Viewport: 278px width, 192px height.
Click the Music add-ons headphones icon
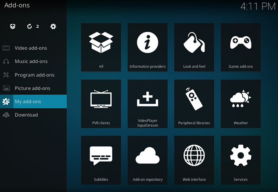[x=6, y=61]
